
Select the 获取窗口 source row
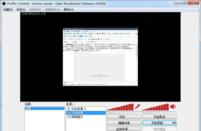coord(86,117)
